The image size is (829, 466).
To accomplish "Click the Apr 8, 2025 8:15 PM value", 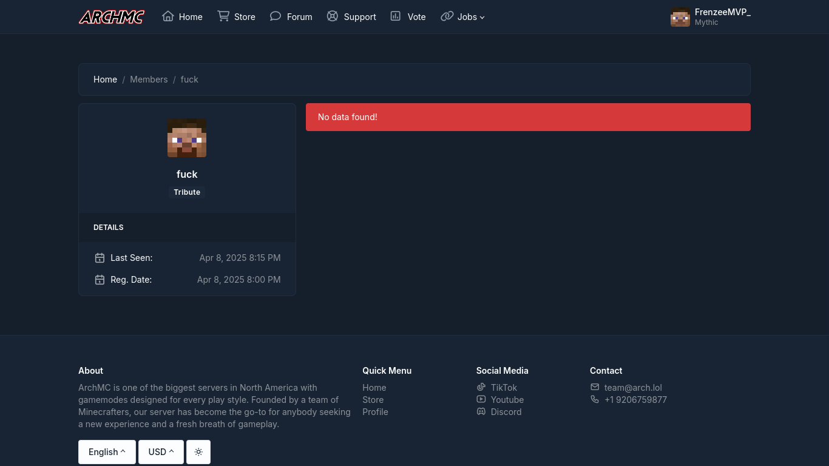I will tap(240, 258).
